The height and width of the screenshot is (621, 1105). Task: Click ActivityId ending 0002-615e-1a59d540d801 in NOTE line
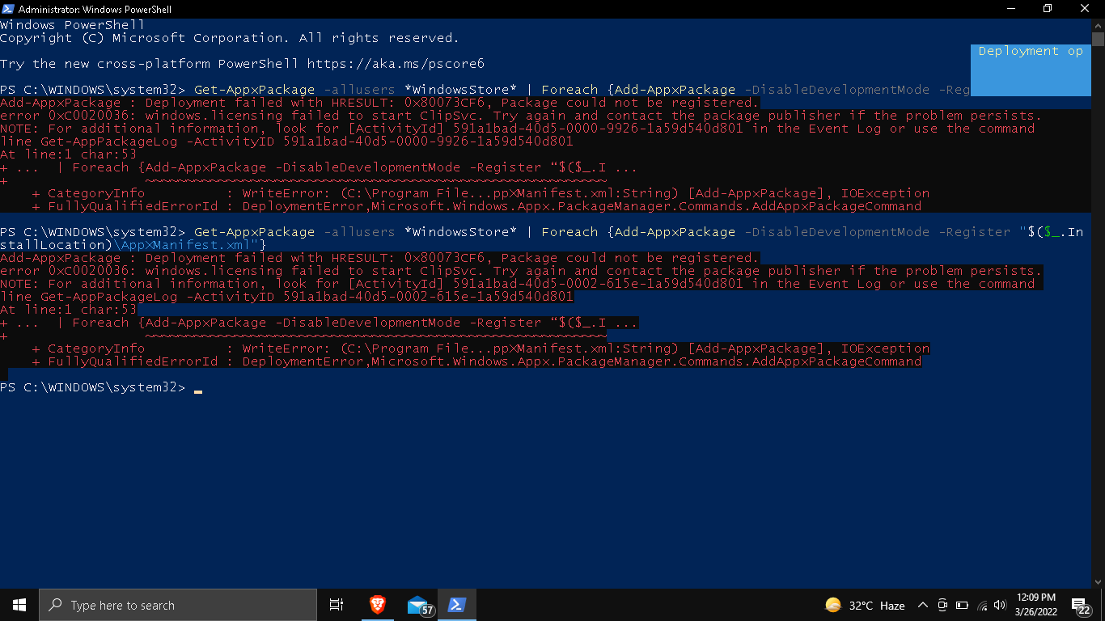point(598,284)
